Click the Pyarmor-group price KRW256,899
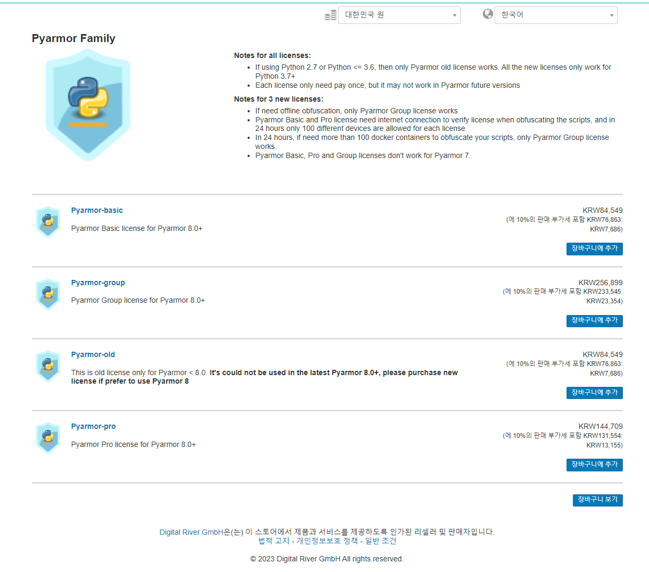The height and width of the screenshot is (572, 649). (601, 283)
